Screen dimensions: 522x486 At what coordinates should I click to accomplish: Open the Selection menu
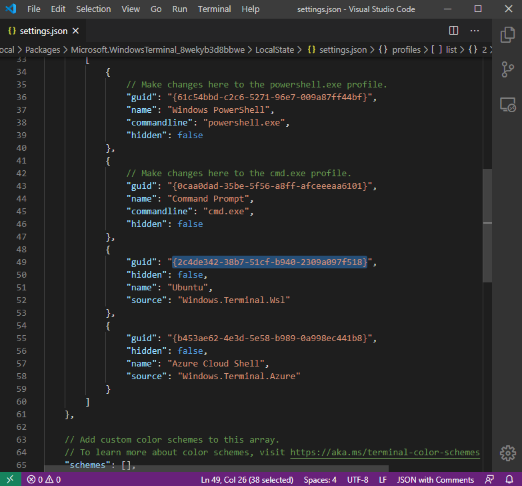[93, 9]
